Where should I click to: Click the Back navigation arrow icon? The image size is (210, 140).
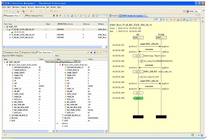pos(55,11)
